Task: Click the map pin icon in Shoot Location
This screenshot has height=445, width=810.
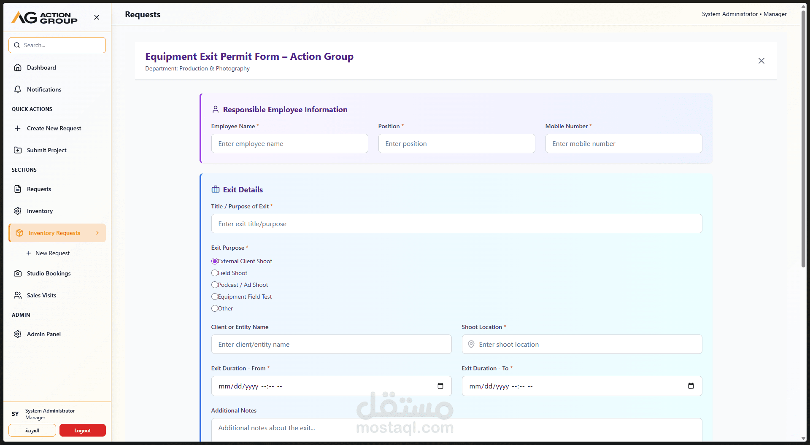Action: [471, 344]
